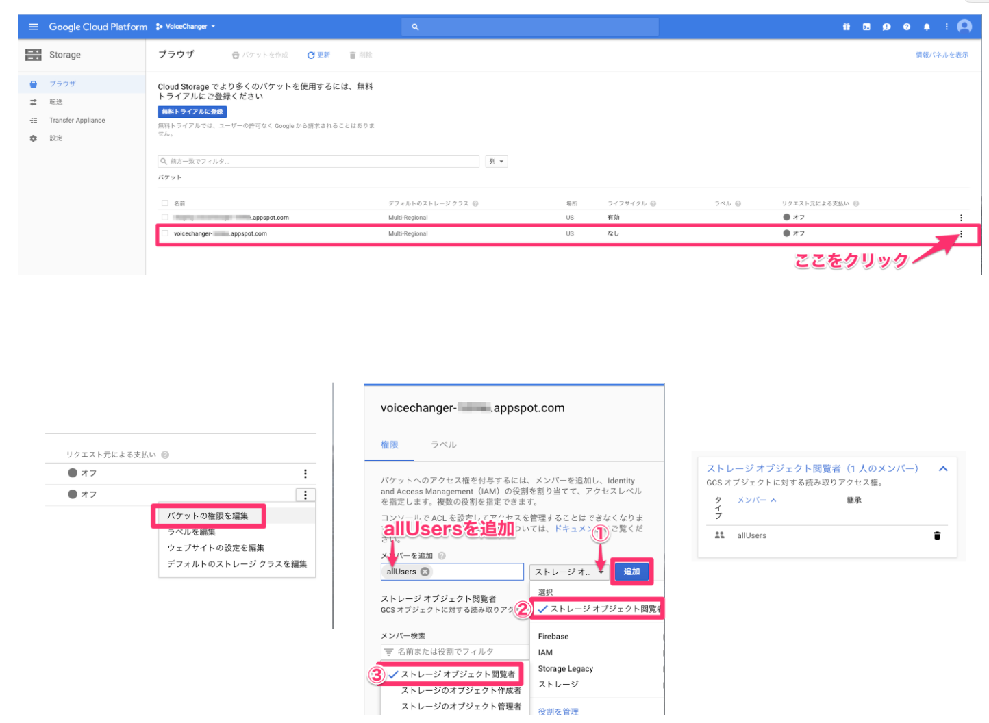Open the voicechanger-…appspot.com bucket name in table

(221, 233)
